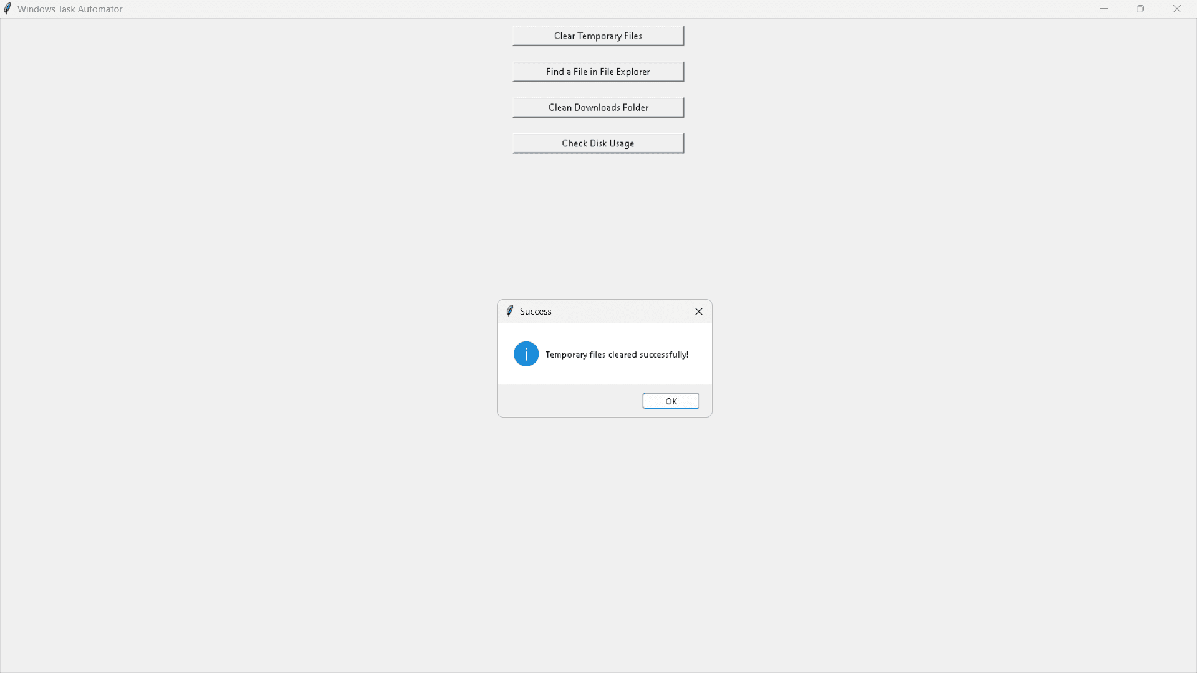Click Clear Temporary Files

tap(597, 36)
